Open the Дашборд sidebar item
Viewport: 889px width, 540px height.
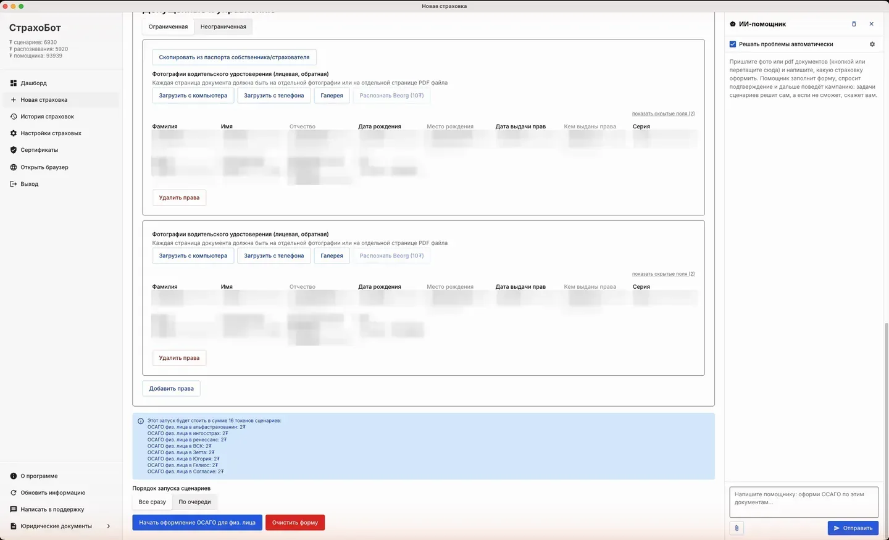point(61,83)
